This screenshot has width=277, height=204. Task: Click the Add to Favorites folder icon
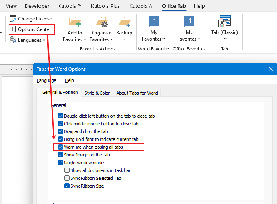coord(75,22)
